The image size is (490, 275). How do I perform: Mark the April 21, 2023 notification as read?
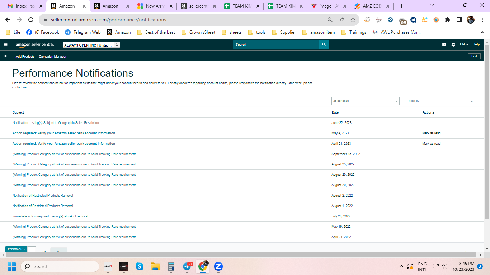pyautogui.click(x=432, y=144)
